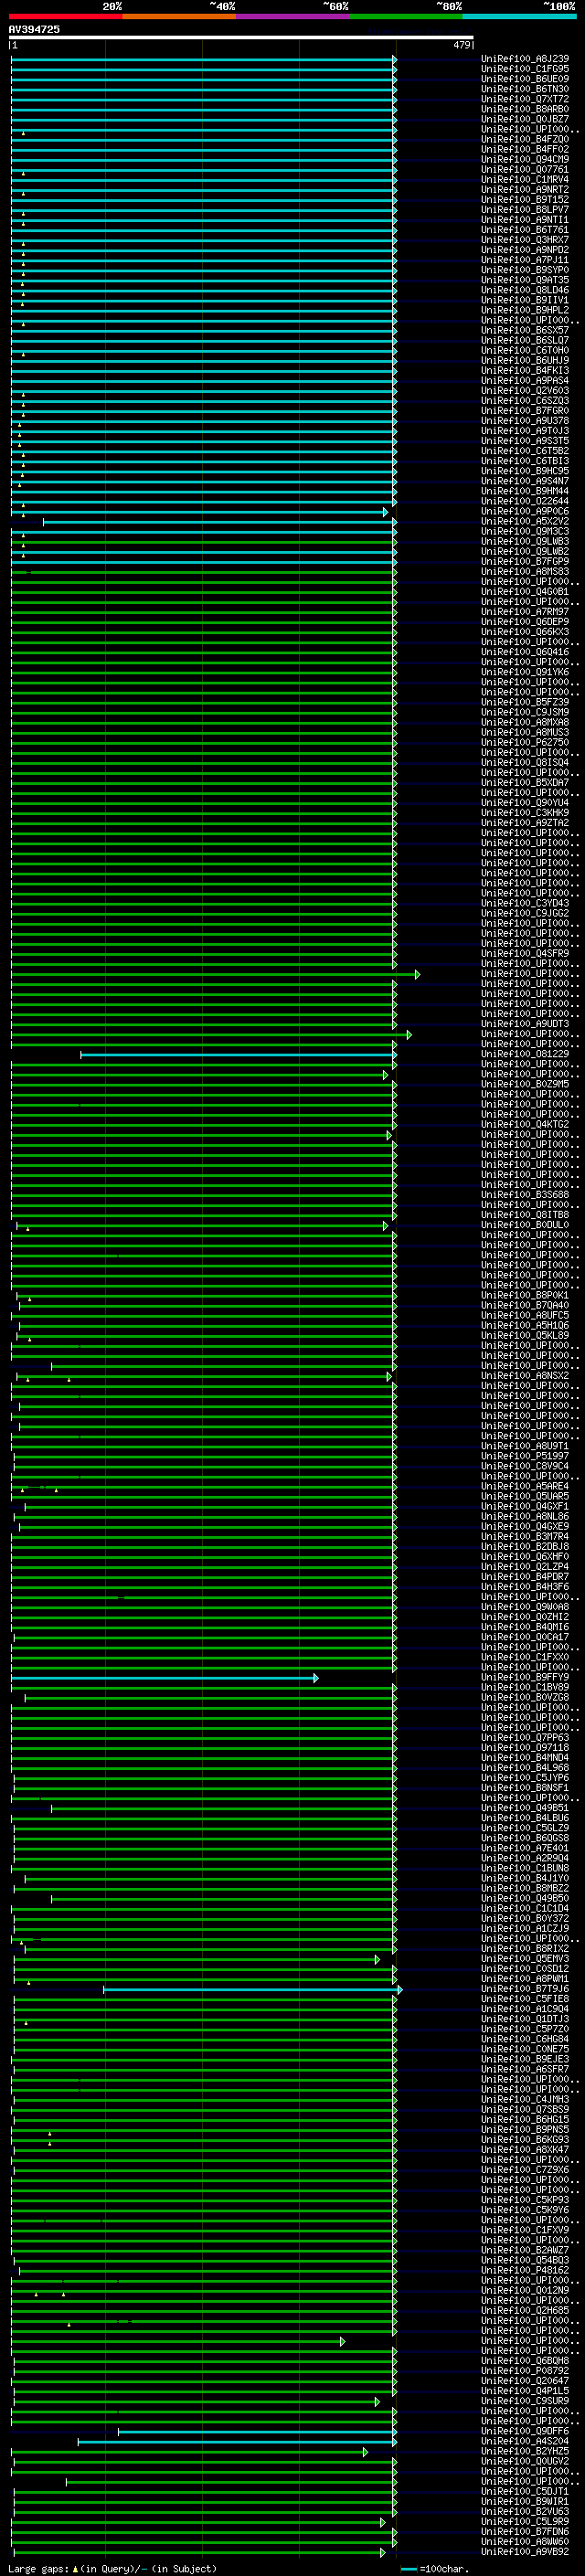Open hit UniRef100_A7PJ11

525,260
